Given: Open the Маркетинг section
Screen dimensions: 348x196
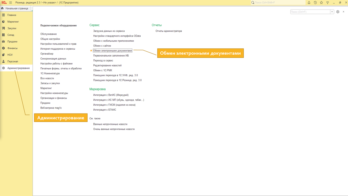Looking at the screenshot, I should (16, 22).
